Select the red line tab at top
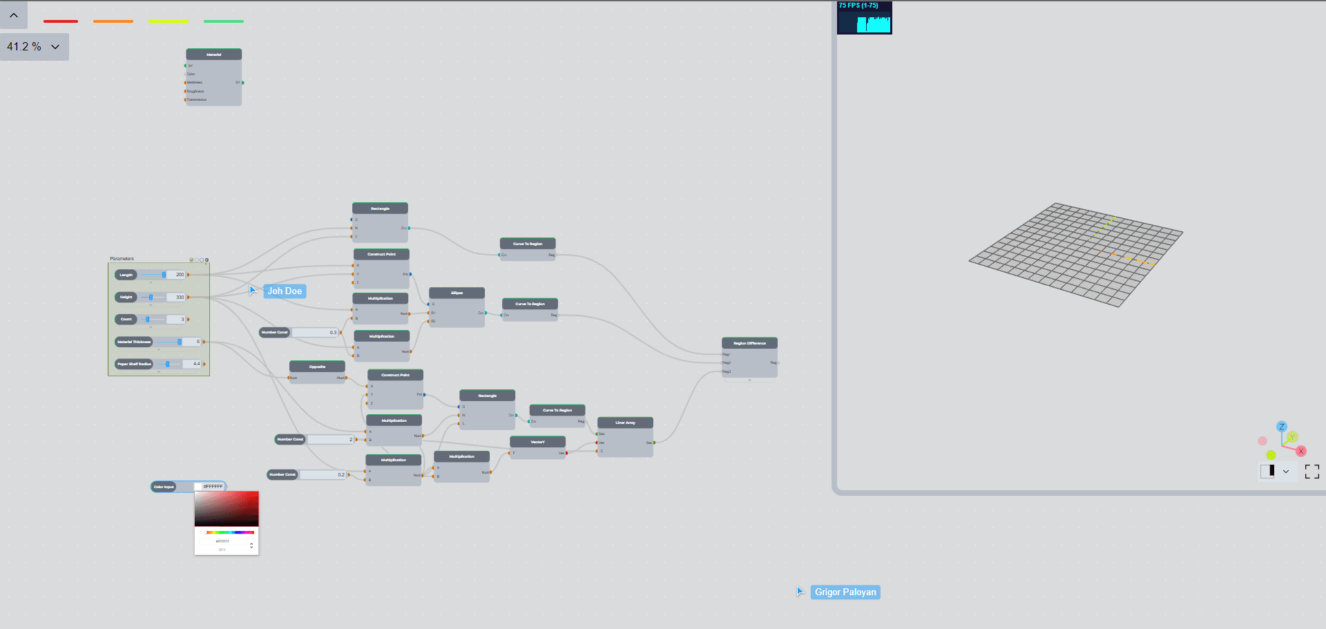This screenshot has height=629, width=1326. 61,21
